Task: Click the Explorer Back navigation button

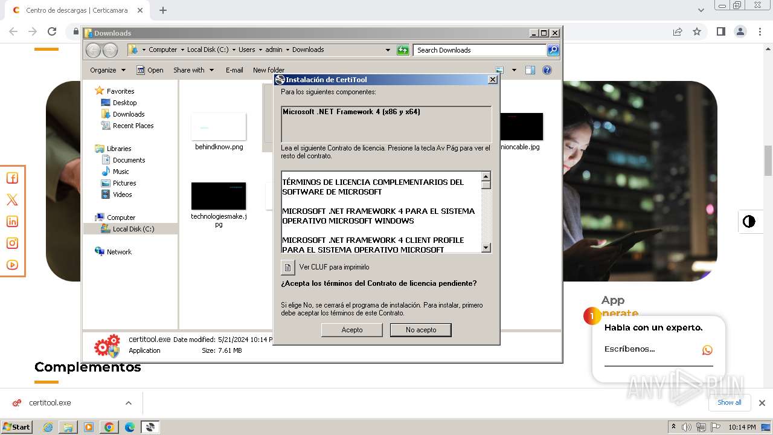Action: (94, 50)
